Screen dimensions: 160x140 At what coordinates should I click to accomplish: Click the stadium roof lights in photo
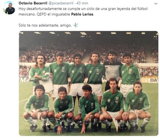pos(89,33)
